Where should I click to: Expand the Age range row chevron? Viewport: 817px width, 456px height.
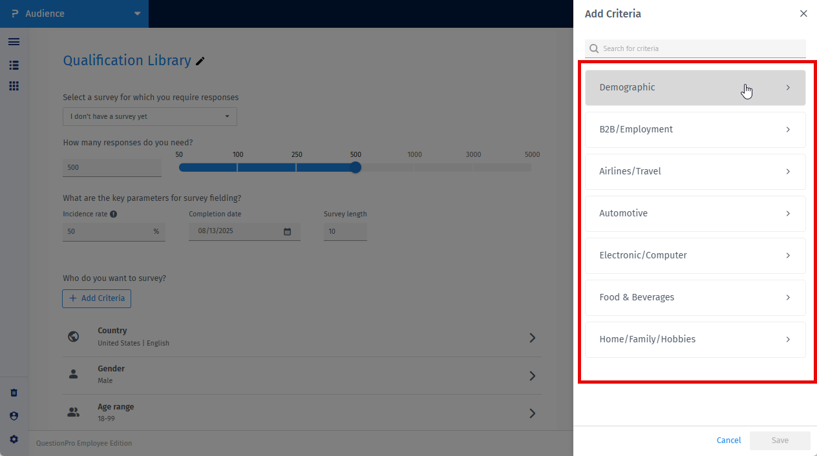(532, 413)
